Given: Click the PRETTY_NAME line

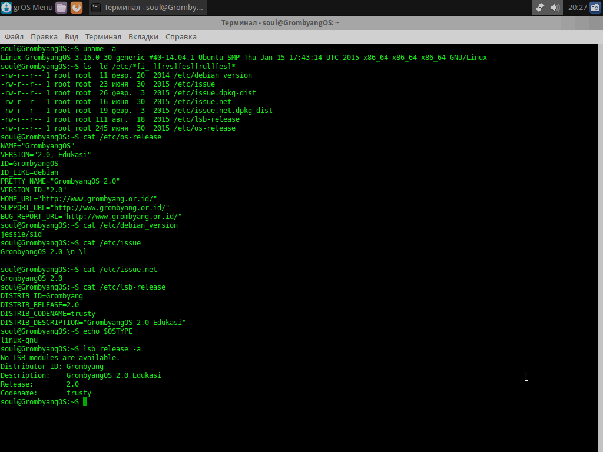Looking at the screenshot, I should [60, 181].
